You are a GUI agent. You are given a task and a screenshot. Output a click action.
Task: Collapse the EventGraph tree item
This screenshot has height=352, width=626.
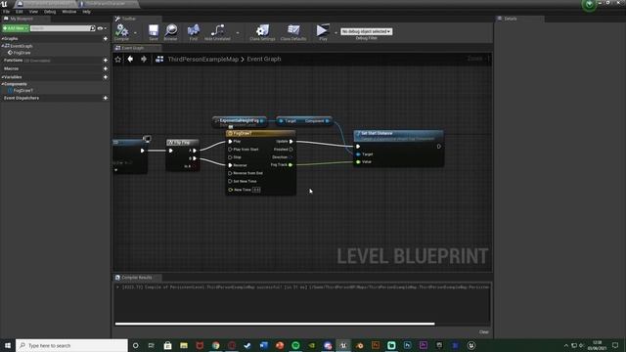3,46
